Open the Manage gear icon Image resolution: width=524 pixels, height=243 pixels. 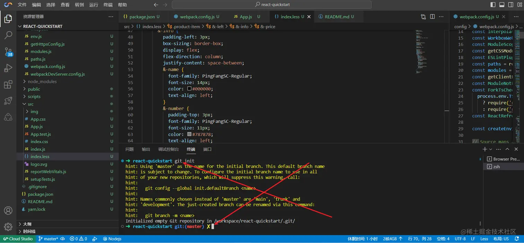point(8,227)
